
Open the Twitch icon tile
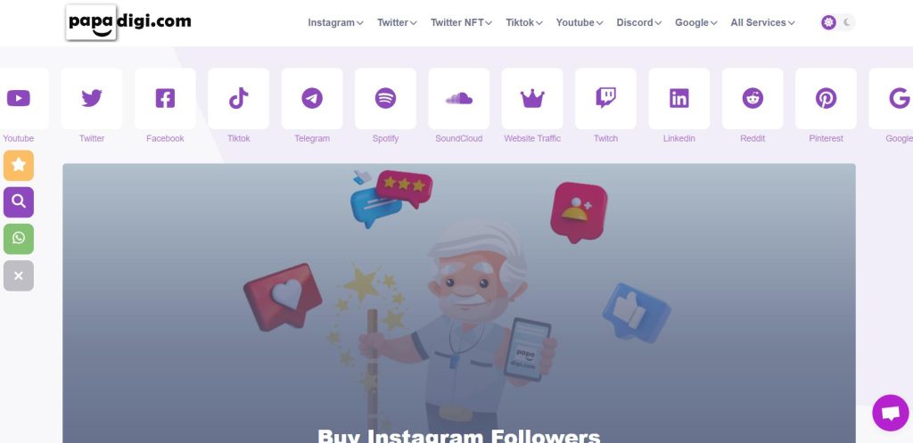click(x=605, y=98)
